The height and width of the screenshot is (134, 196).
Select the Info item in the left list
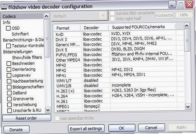pos(7,23)
